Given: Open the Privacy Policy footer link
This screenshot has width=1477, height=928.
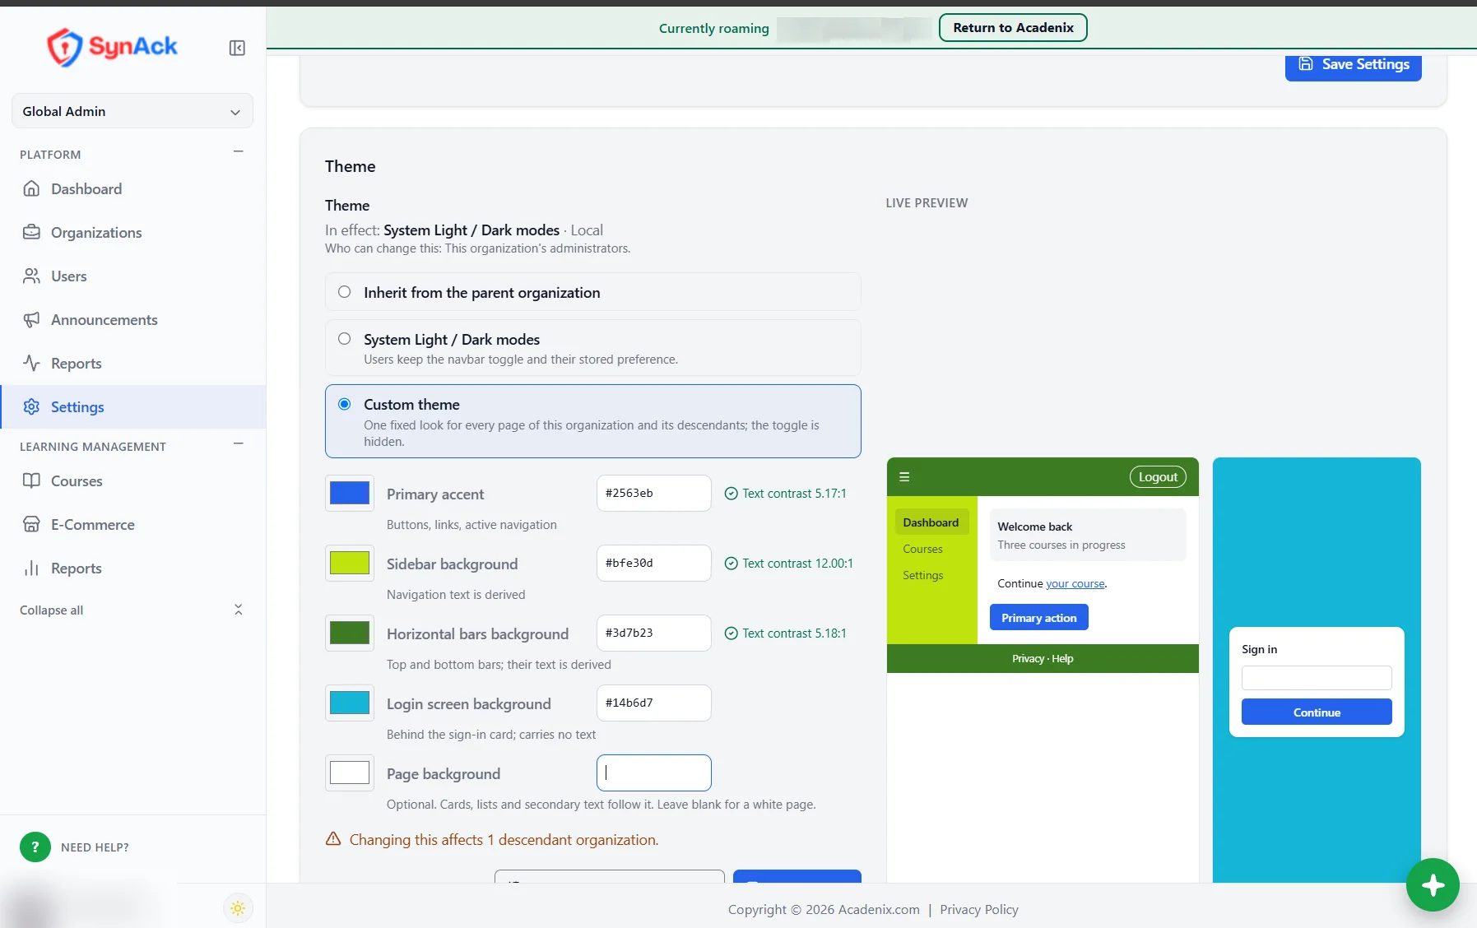Looking at the screenshot, I should [979, 909].
